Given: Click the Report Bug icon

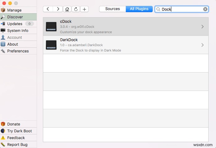Looking at the screenshot, I should point(3,144).
